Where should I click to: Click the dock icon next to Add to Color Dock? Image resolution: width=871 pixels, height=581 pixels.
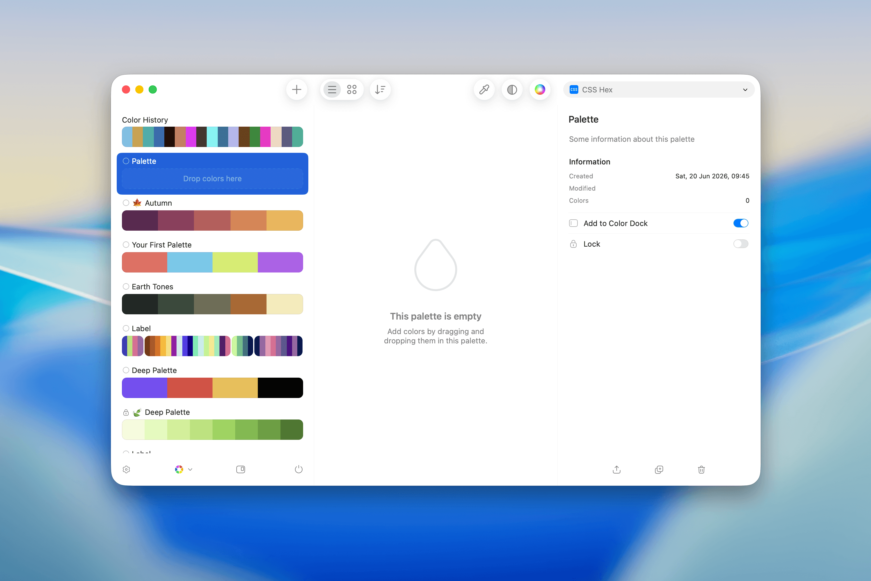click(x=573, y=223)
